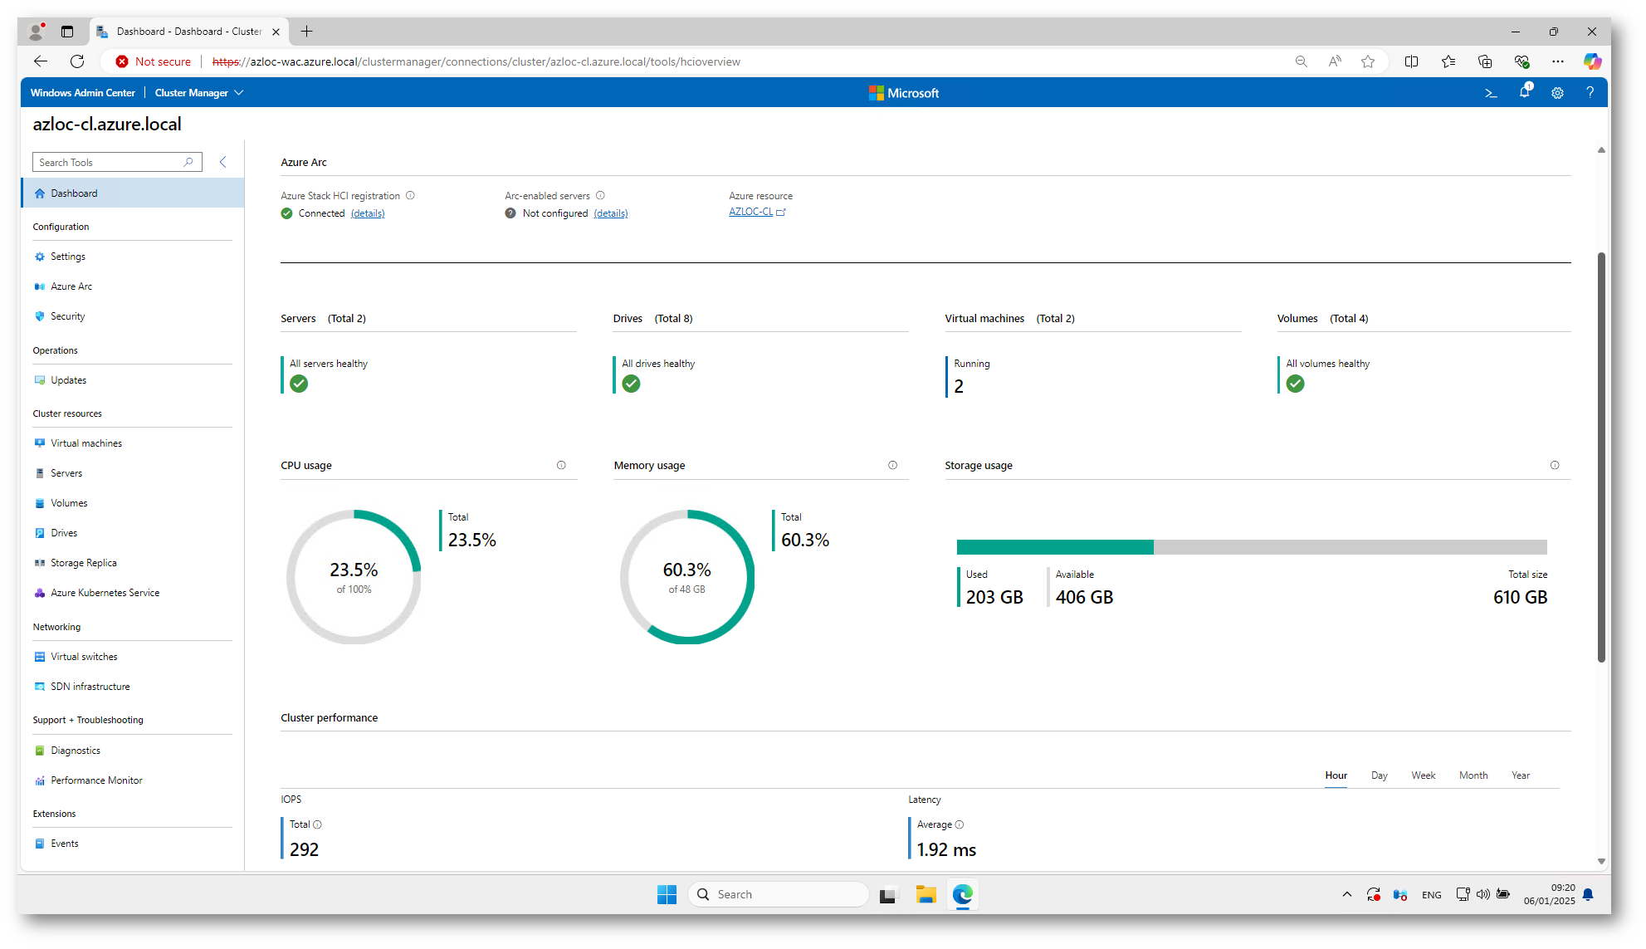
Task: Click the Virtual machines (Total 2) heading
Action: tap(1009, 319)
